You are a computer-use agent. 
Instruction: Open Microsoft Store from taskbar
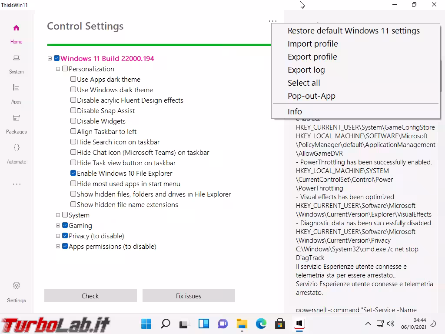click(x=280, y=324)
